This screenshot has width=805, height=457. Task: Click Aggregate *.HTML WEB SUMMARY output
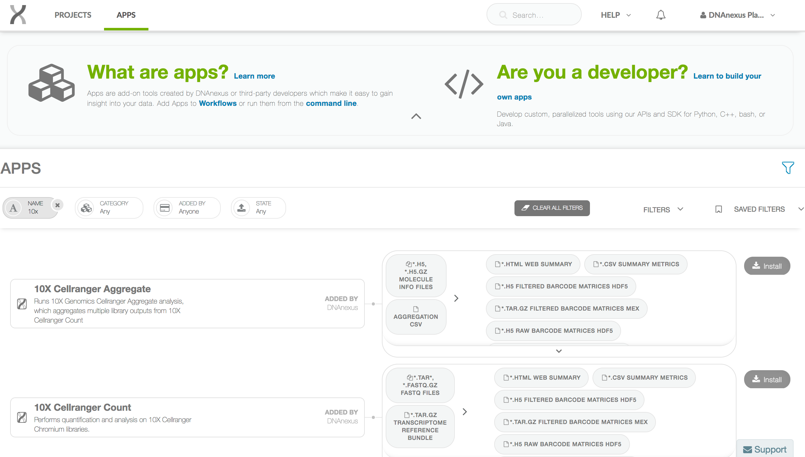[x=533, y=264]
